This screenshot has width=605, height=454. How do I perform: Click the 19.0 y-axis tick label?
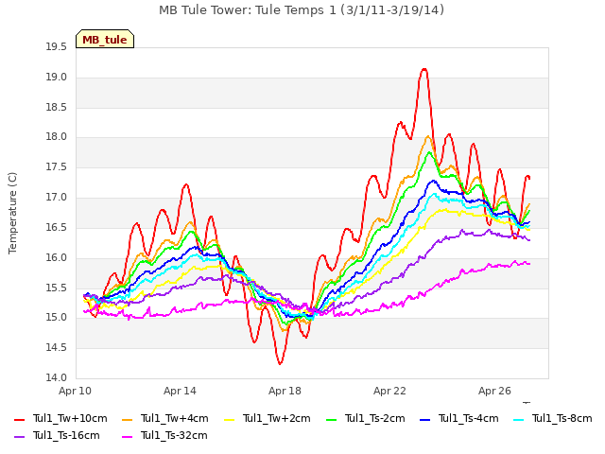click(57, 78)
